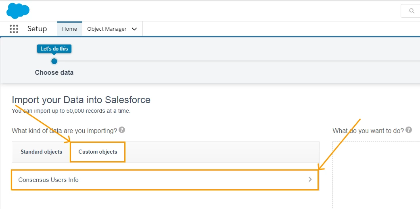Click the Setup app name label
420x209 pixels.
point(37,29)
